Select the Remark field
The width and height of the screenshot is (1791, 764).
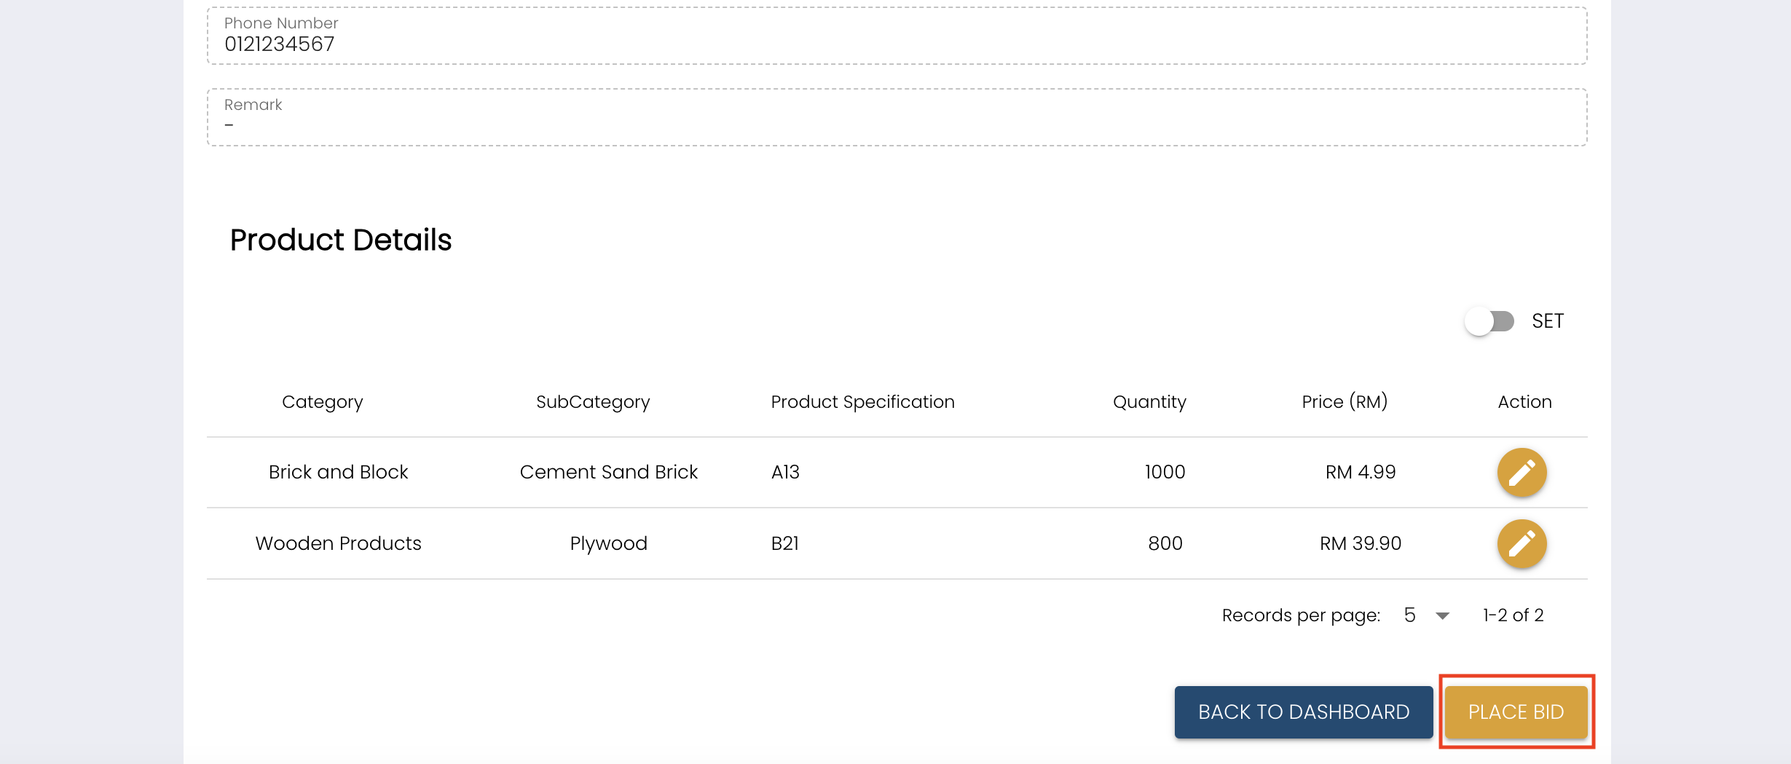pos(896,117)
